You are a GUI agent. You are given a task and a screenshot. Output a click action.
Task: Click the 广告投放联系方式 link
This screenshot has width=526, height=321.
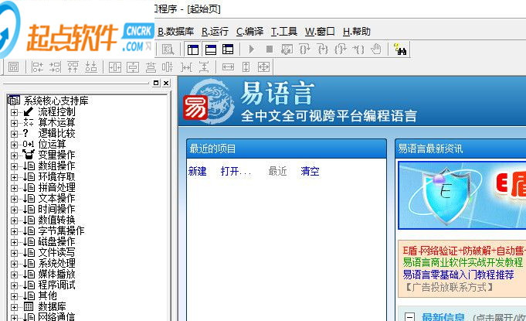(x=449, y=287)
